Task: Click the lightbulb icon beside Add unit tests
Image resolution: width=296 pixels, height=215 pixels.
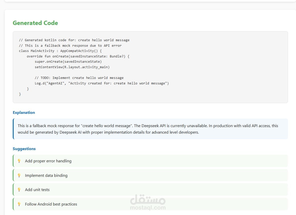Action: pyautogui.click(x=19, y=190)
